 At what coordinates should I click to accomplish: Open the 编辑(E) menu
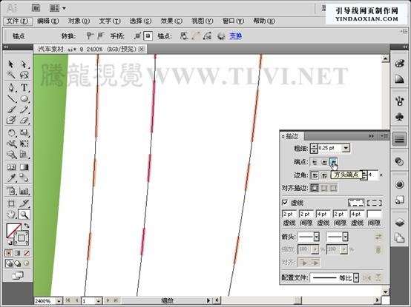click(48, 21)
